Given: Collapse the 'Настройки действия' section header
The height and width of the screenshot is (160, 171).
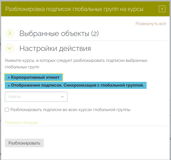Looking at the screenshot, I should 55,48.
